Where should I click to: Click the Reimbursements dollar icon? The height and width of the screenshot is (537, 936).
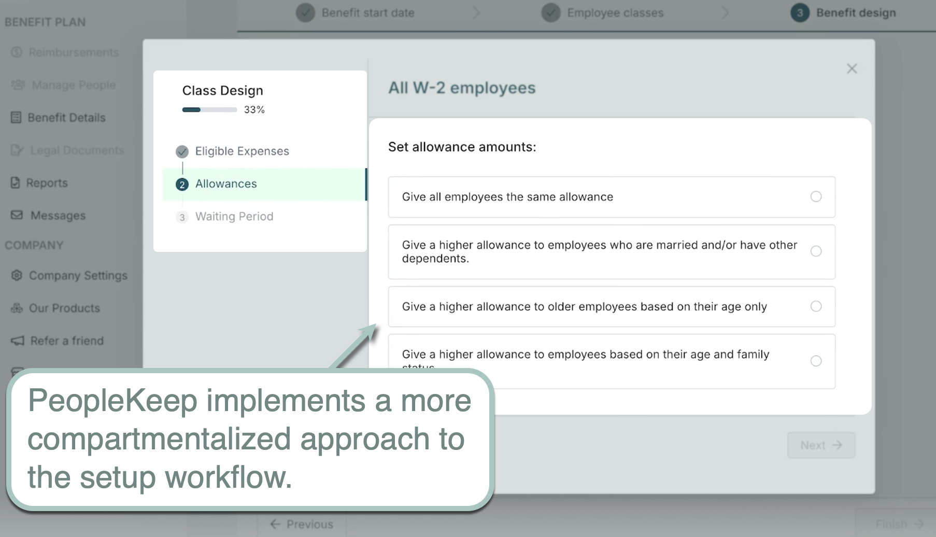coord(17,52)
